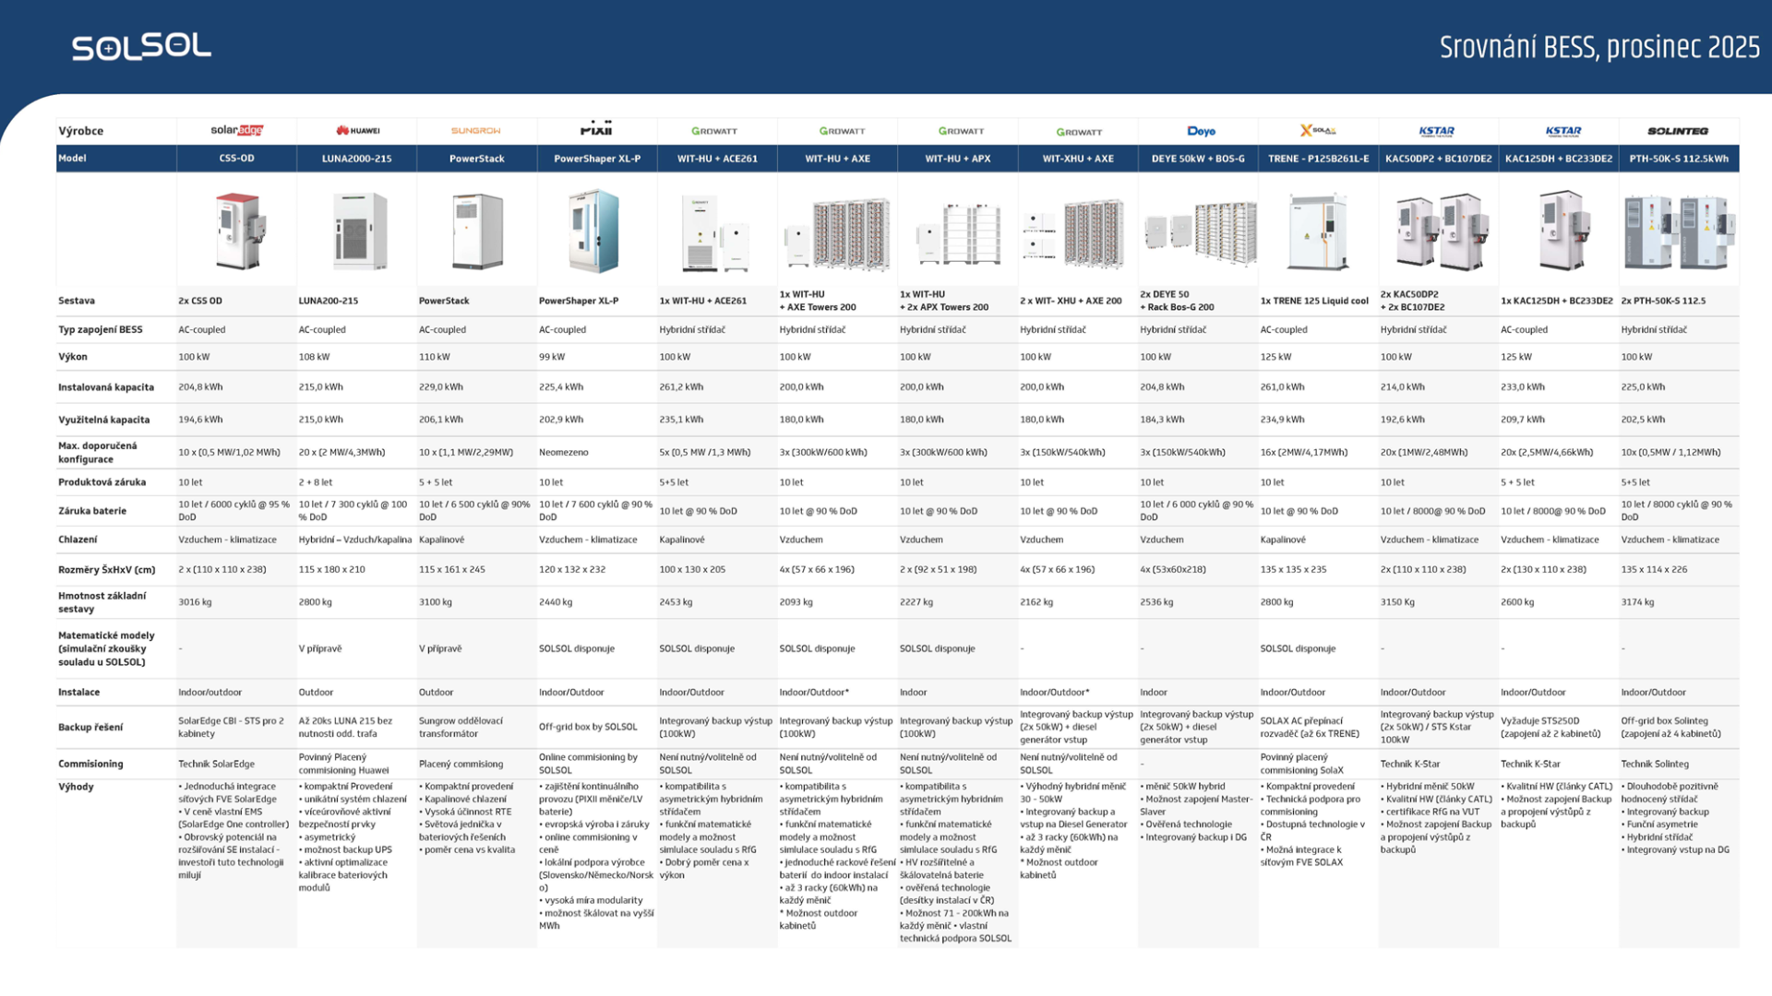Click the SolaX manufacturer logo

click(1317, 131)
